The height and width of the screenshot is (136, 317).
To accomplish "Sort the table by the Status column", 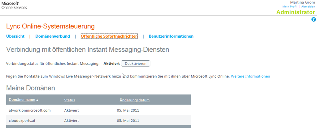I will click(x=69, y=100).
